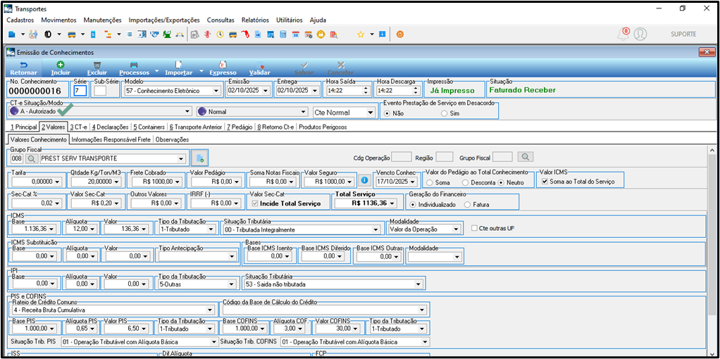720x359 pixels.
Task: Click the Série input field
Action: pos(80,90)
